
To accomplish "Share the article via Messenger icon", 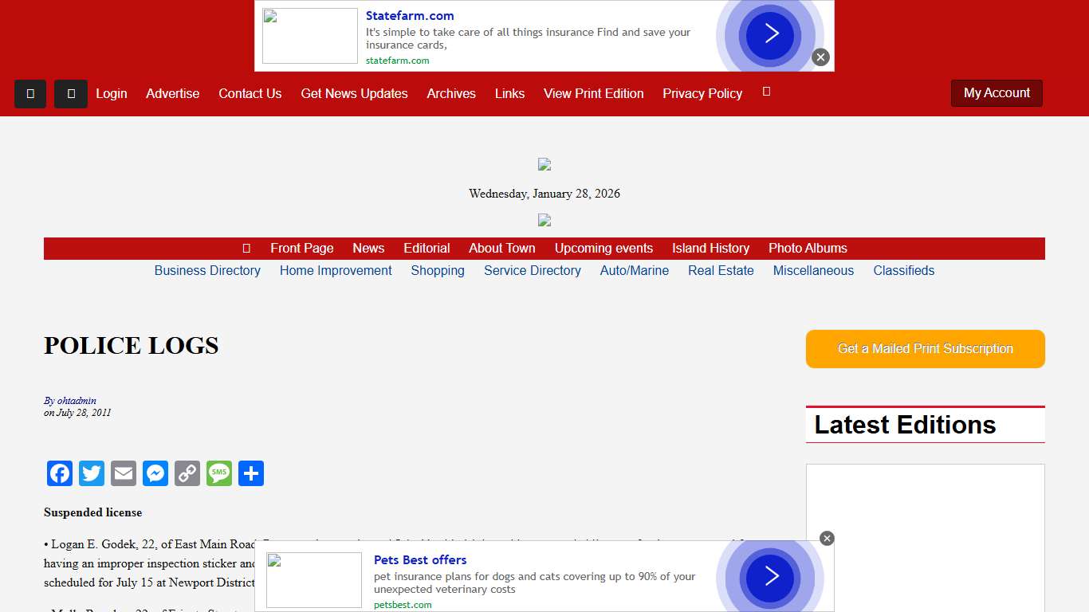I will coord(155,473).
